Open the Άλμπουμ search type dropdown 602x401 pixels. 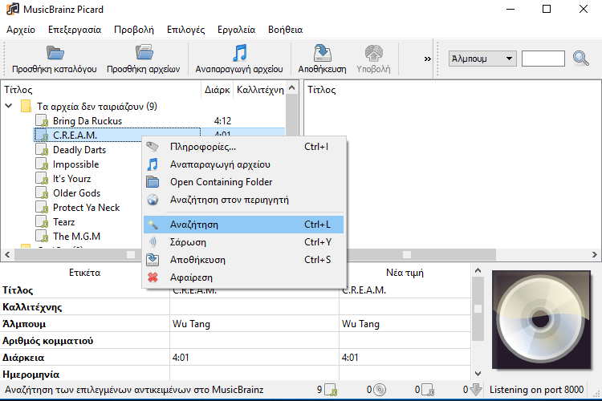(x=482, y=59)
